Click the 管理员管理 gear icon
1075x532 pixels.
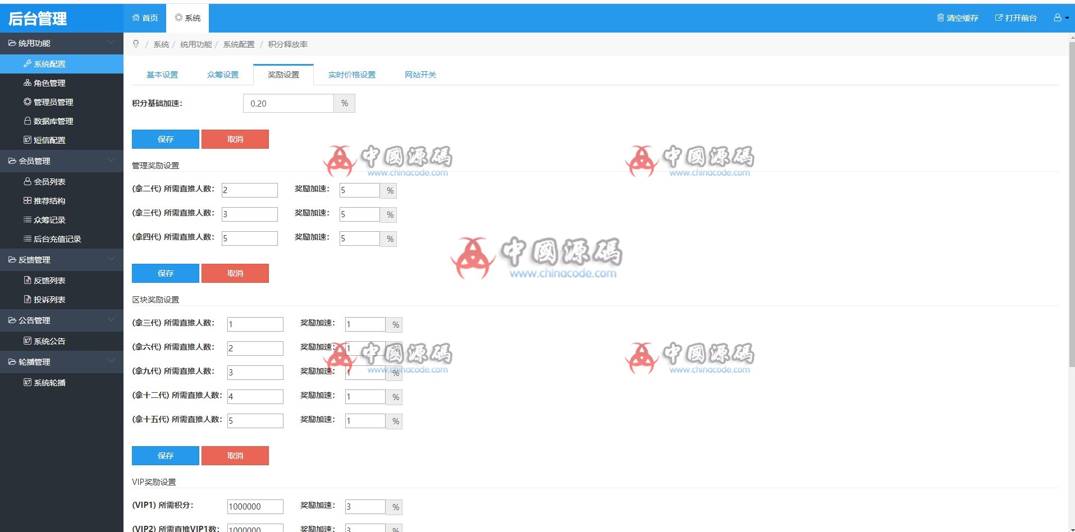(27, 102)
